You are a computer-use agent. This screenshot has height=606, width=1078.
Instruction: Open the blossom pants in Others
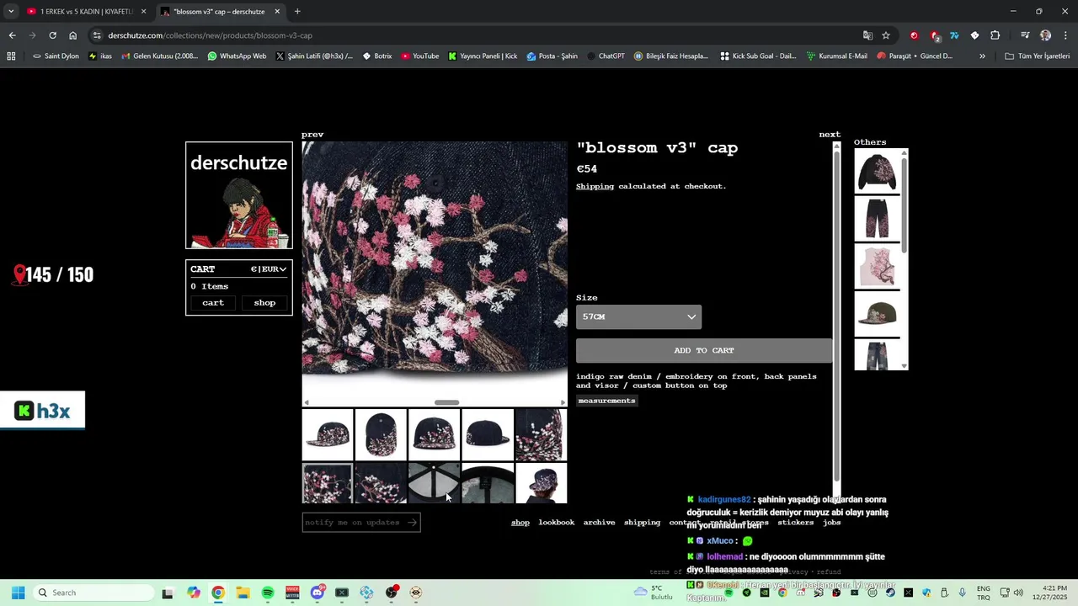coord(877,219)
